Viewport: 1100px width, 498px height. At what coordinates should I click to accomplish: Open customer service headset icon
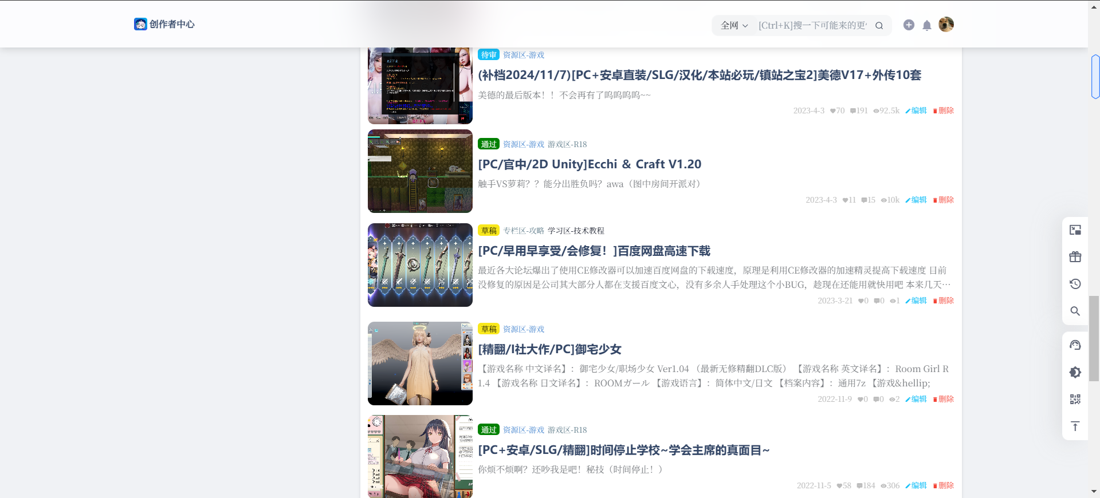[x=1075, y=345]
